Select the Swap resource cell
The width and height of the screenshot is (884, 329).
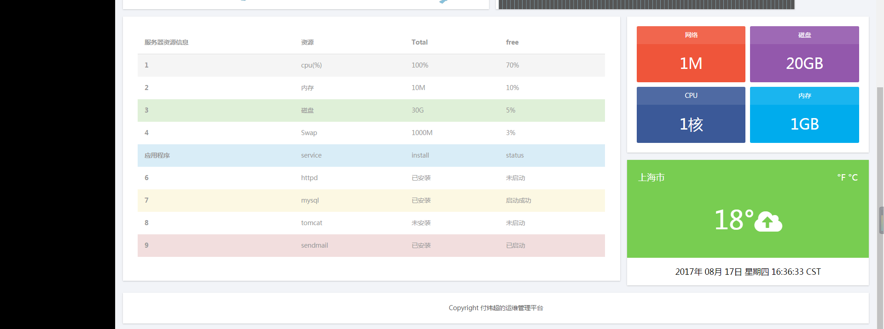tap(309, 133)
